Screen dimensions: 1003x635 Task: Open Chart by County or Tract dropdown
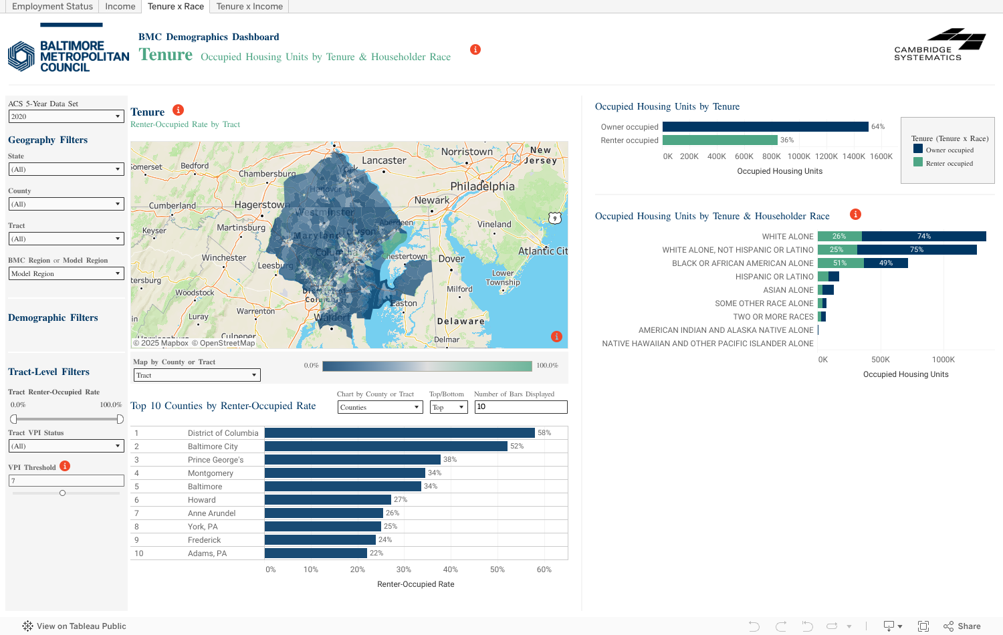coord(380,407)
